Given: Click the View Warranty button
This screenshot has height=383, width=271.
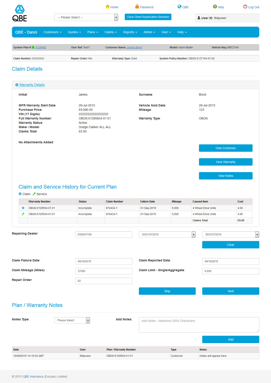Looking at the screenshot, I should (x=226, y=162).
